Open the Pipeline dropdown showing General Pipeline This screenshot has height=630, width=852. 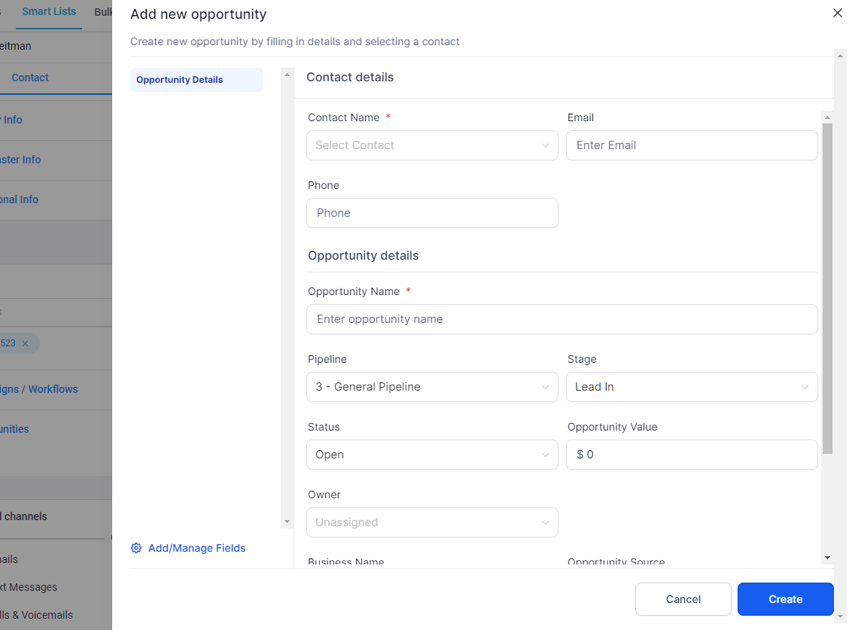pyautogui.click(x=432, y=387)
